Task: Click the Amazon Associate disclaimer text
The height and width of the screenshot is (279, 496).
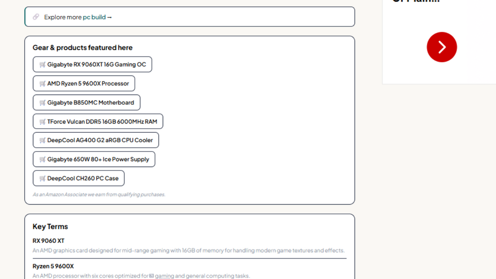Action: point(99,194)
